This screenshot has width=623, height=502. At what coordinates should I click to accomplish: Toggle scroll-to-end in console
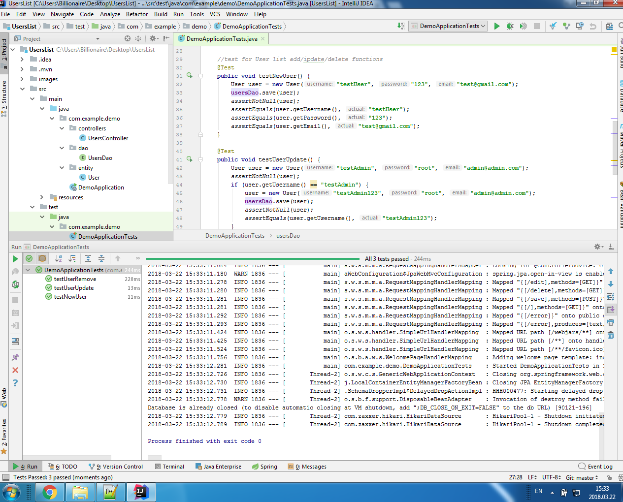[611, 310]
